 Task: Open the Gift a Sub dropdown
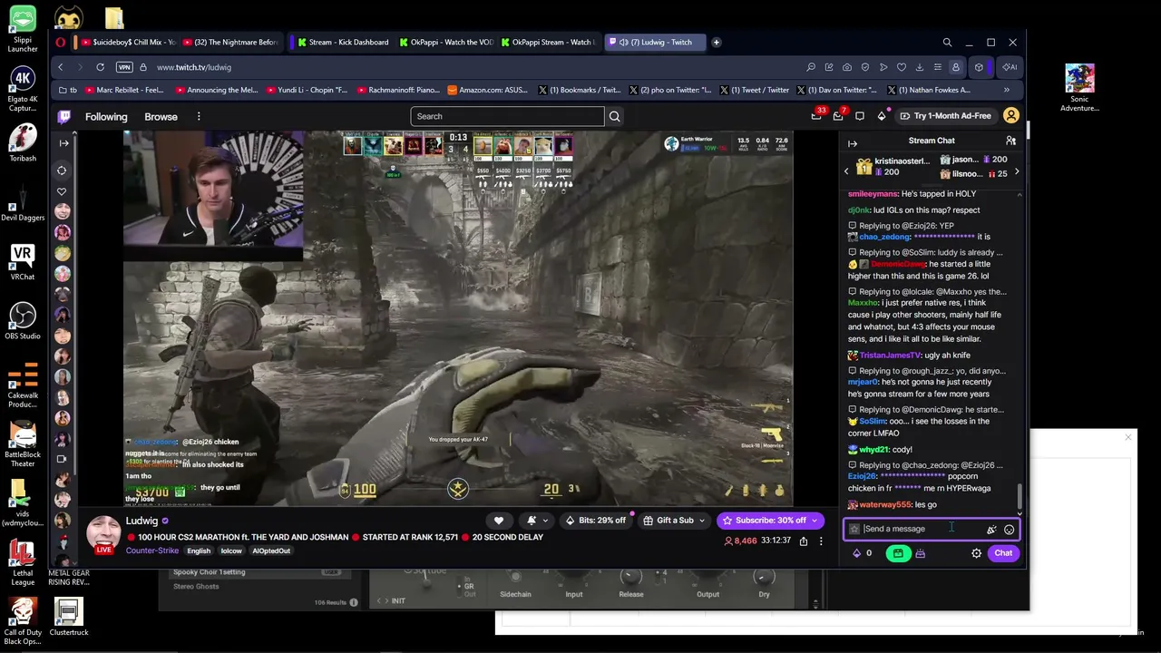point(673,521)
